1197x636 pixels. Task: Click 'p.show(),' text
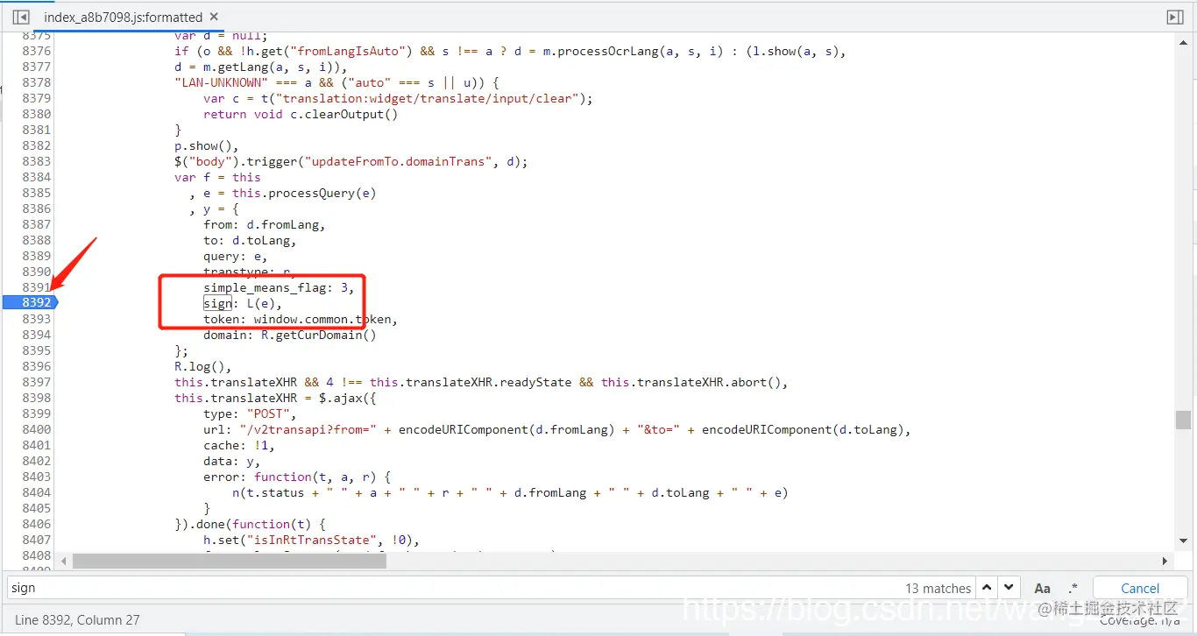207,145
